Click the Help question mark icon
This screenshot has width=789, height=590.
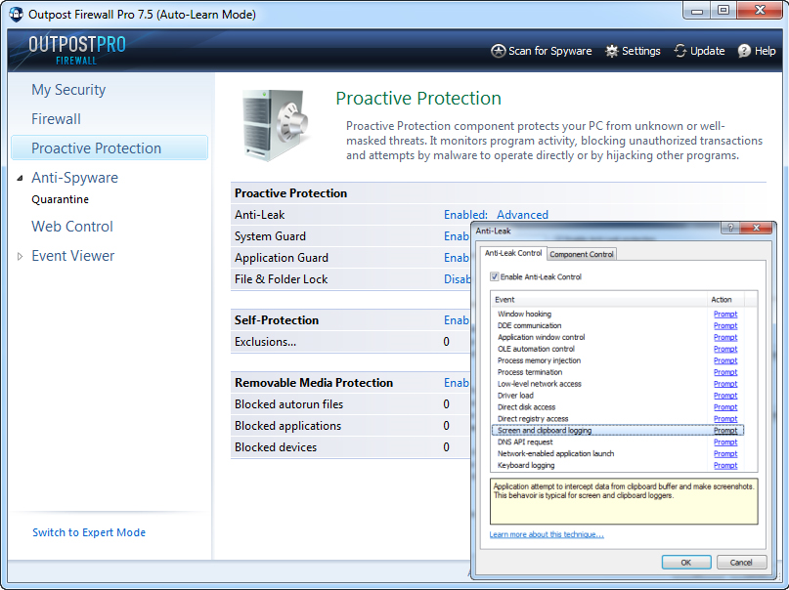tap(744, 51)
